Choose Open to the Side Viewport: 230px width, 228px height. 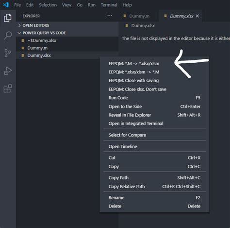pyautogui.click(x=154, y=106)
